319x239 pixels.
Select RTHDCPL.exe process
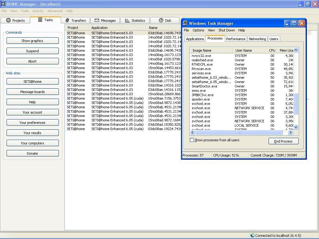[242, 64]
